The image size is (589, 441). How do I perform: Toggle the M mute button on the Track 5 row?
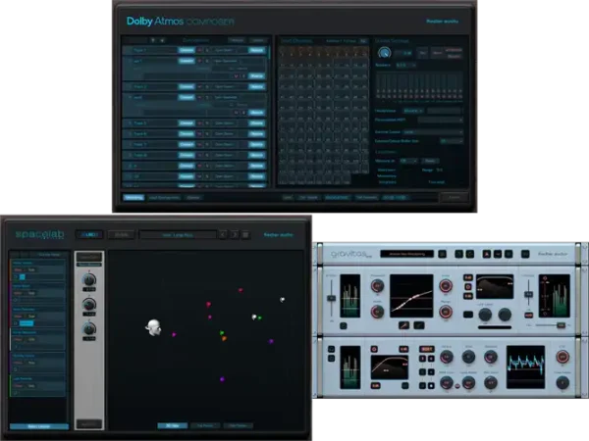199,123
